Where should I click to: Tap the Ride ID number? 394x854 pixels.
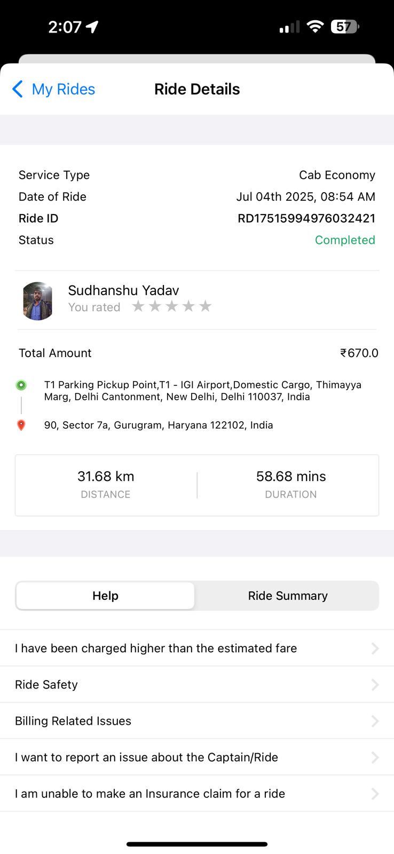coord(306,218)
